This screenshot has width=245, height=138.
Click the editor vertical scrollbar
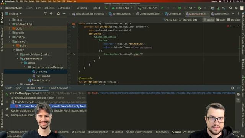coord(240,49)
